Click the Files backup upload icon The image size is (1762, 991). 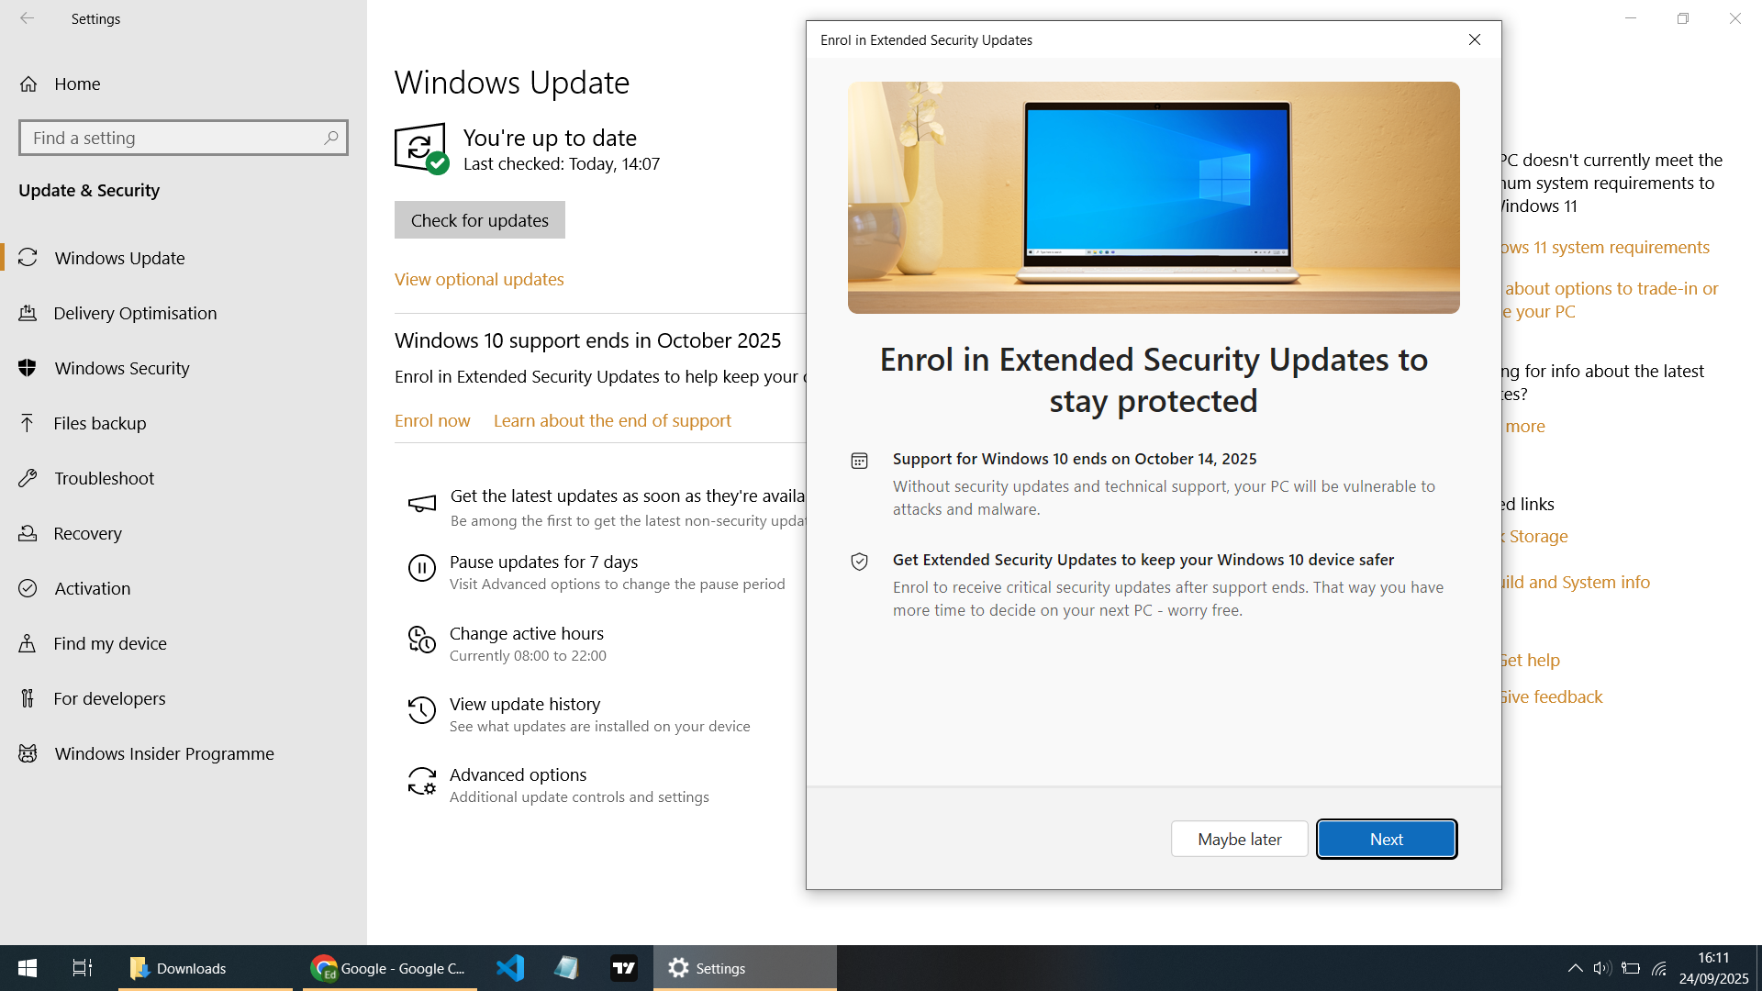[x=28, y=423]
